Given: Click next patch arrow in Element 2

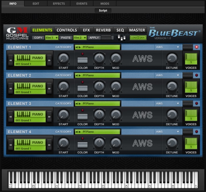Looking at the screenshot, I should (x=49, y=89).
